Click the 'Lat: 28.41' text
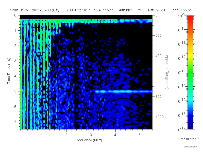The height and width of the screenshot is (152, 203). click(157, 10)
